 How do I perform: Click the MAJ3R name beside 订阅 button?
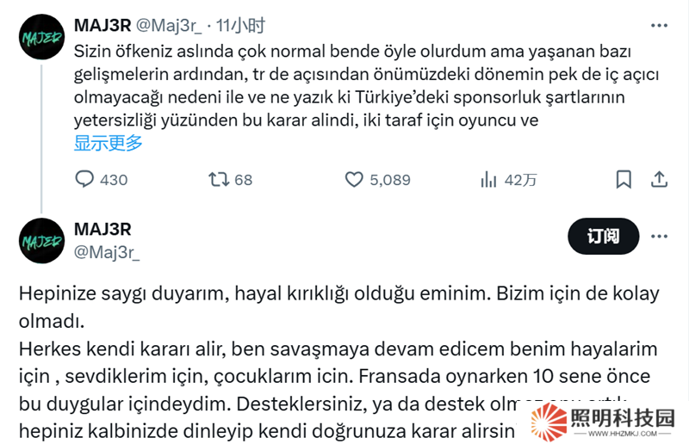point(102,228)
